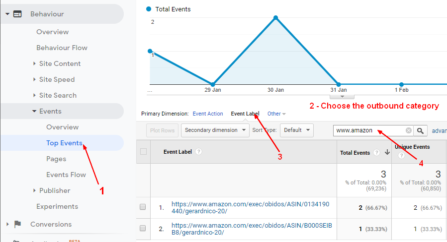Screen dimensions: 447x242
Task: Click the search magnifier button
Action: pyautogui.click(x=421, y=130)
